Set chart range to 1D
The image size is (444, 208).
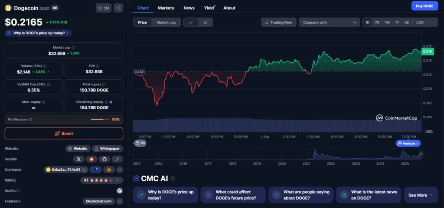point(368,23)
